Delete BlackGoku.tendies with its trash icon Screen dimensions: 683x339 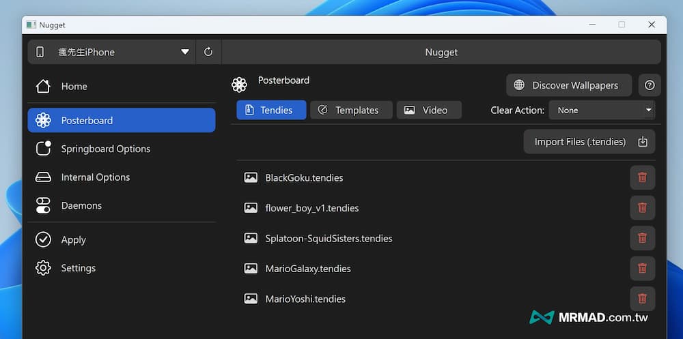pos(642,177)
